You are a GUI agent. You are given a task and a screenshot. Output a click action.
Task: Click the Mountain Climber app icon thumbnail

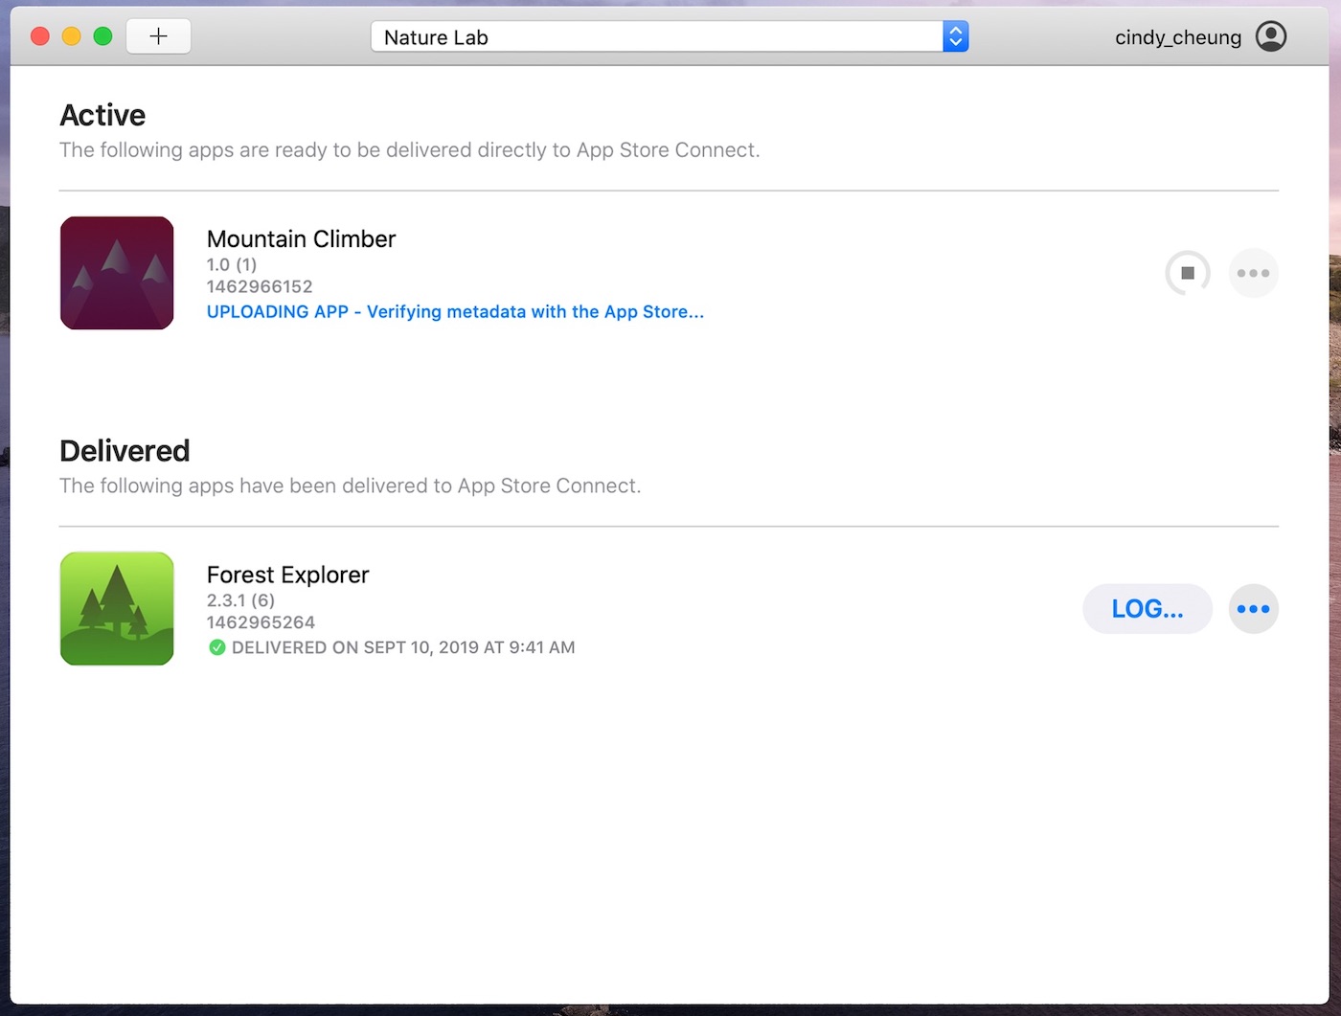click(116, 273)
